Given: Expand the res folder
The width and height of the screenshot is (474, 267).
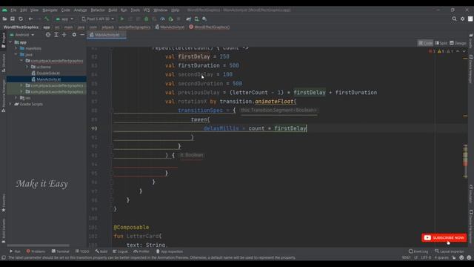Looking at the screenshot, I should pyautogui.click(x=16, y=98).
